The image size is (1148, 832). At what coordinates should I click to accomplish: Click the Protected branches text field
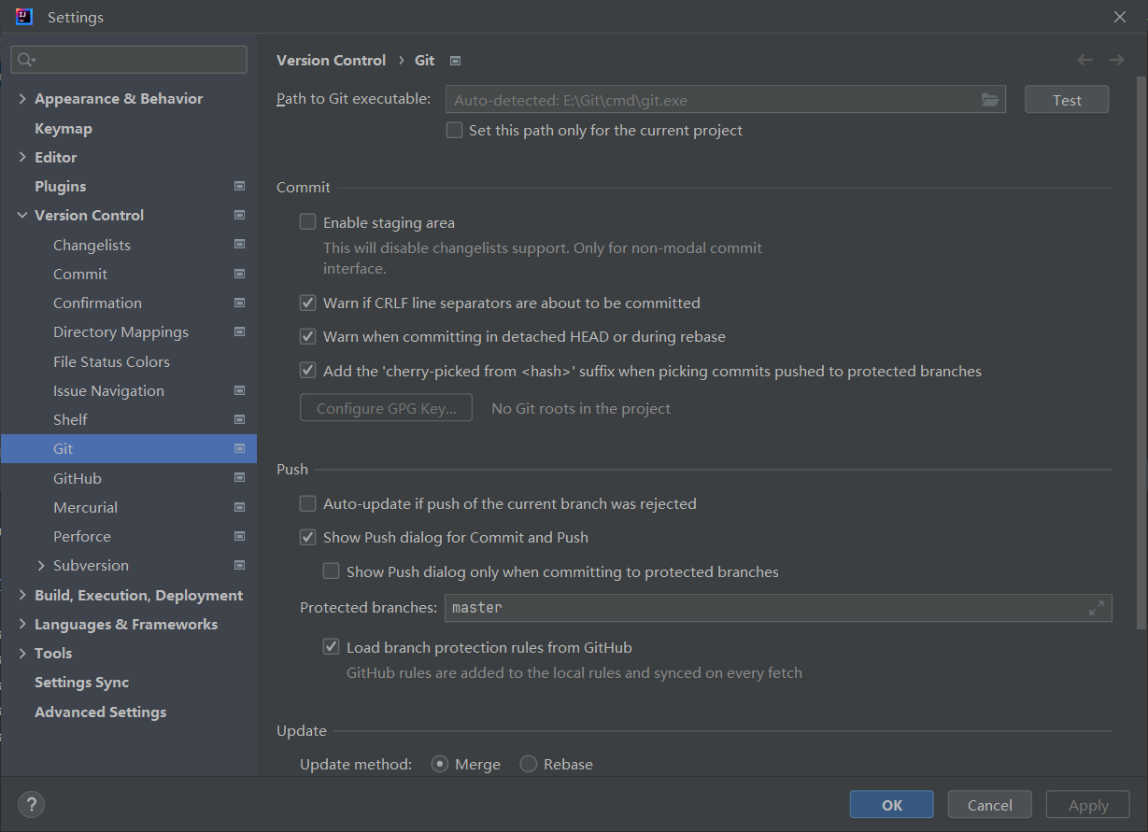[778, 608]
